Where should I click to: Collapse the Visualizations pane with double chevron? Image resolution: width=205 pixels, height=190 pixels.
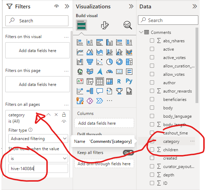[131, 6]
